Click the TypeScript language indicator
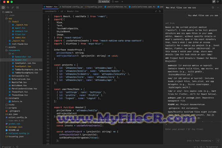This screenshot has width=222, height=148. (213, 147)
